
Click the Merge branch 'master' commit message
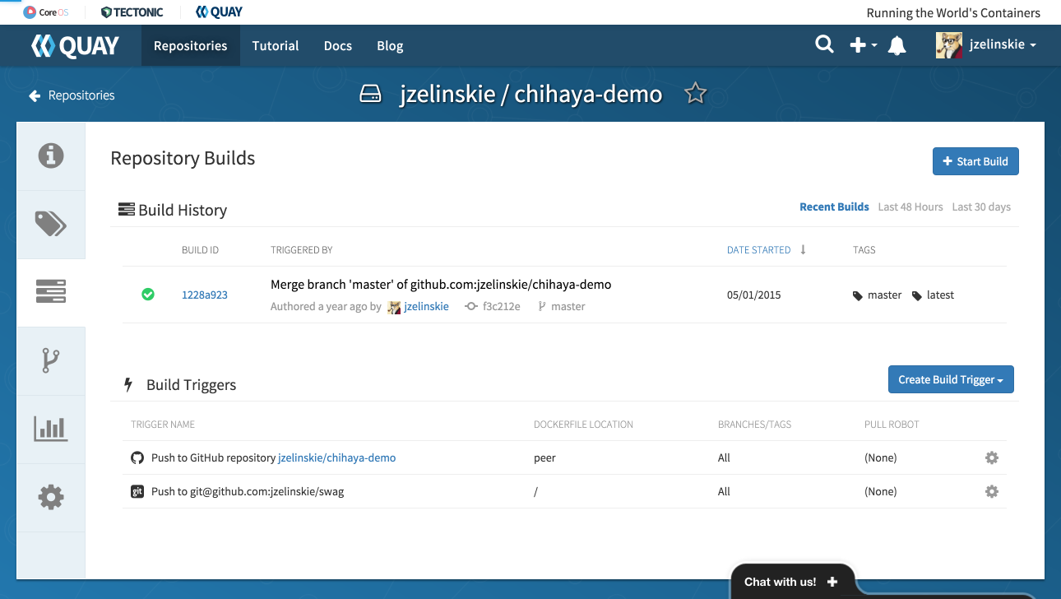click(441, 285)
